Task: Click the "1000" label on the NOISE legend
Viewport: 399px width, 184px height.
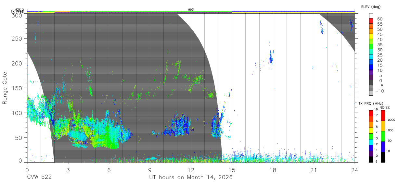Action: click(391, 130)
